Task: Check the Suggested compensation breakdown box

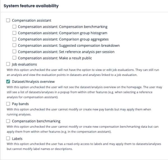Action: click(14, 46)
